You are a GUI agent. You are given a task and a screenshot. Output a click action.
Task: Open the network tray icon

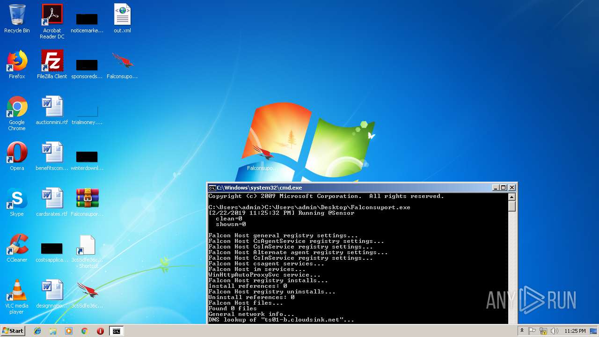[543, 331]
